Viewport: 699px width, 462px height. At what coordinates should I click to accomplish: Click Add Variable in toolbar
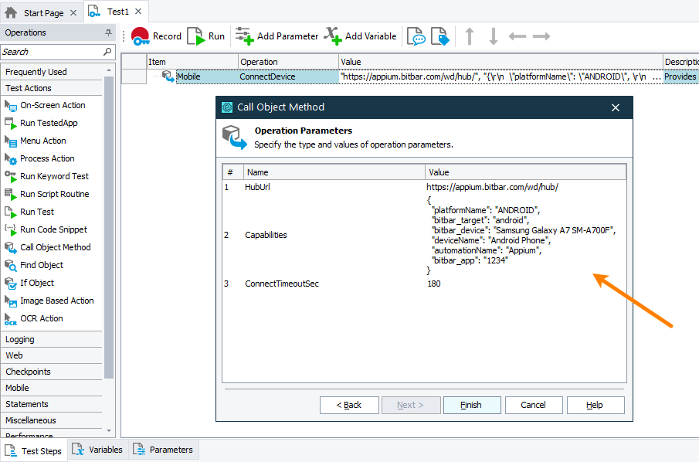pos(361,36)
